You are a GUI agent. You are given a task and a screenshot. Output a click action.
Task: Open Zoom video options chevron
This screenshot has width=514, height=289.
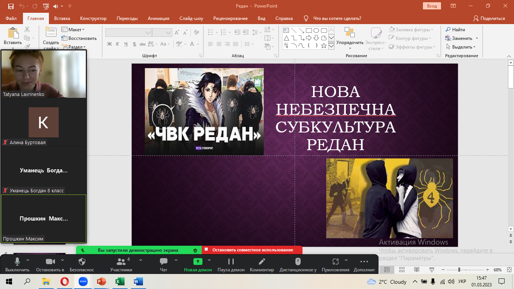tap(62, 260)
